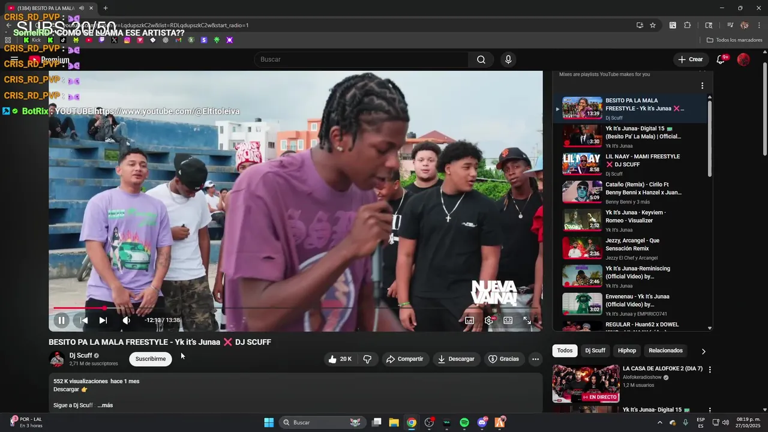Select the Hiphop filter chip
768x432 pixels.
point(627,350)
